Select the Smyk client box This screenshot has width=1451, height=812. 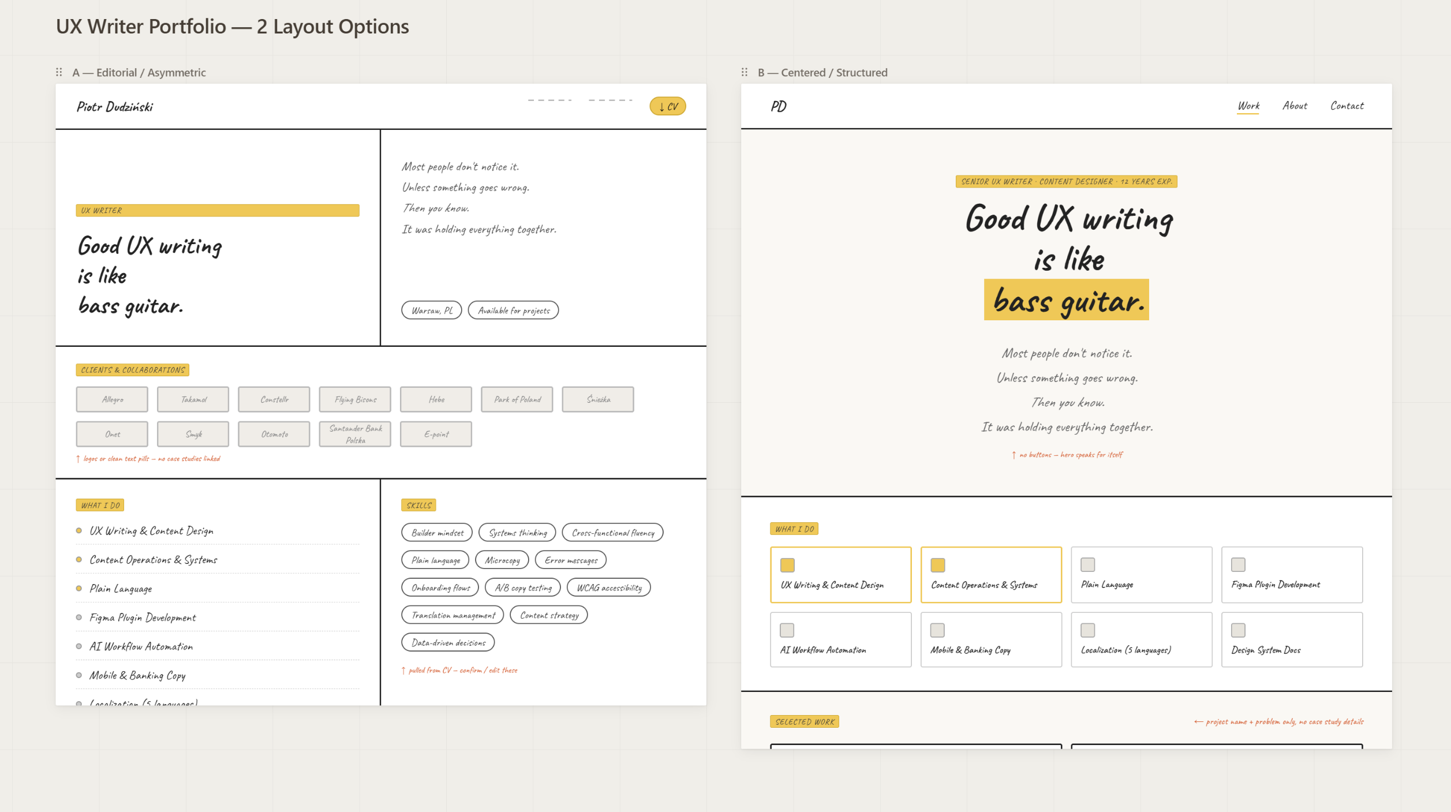click(x=193, y=434)
